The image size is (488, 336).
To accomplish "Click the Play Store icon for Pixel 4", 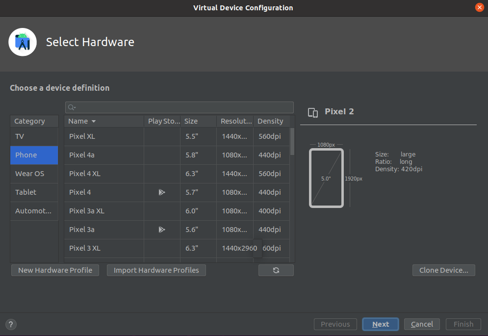I will pyautogui.click(x=162, y=192).
